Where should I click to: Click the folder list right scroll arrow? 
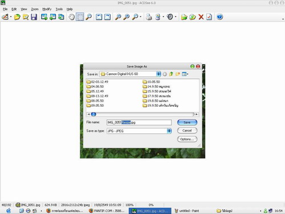pyautogui.click(x=197, y=114)
